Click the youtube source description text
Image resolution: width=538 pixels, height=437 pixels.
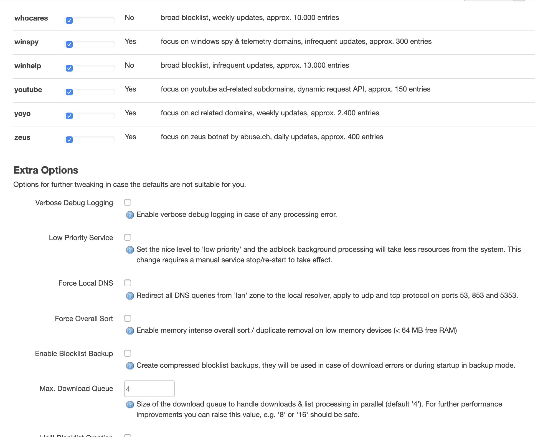click(x=295, y=89)
